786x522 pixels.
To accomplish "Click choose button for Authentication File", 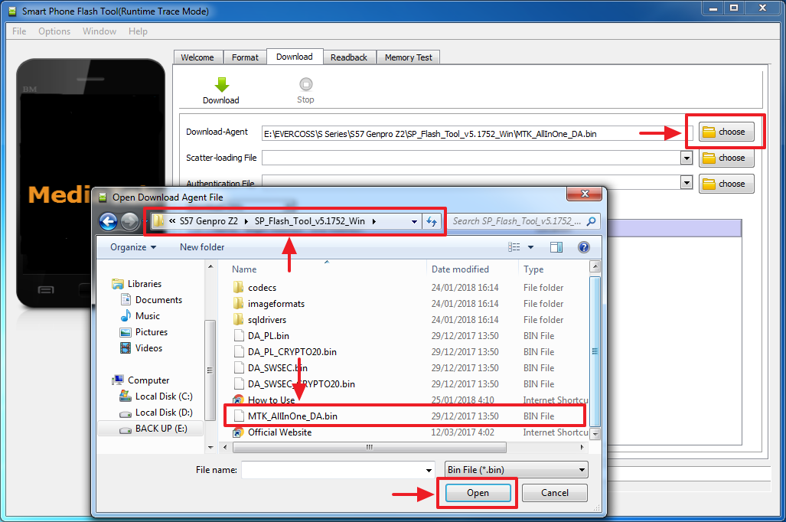I will click(x=726, y=184).
